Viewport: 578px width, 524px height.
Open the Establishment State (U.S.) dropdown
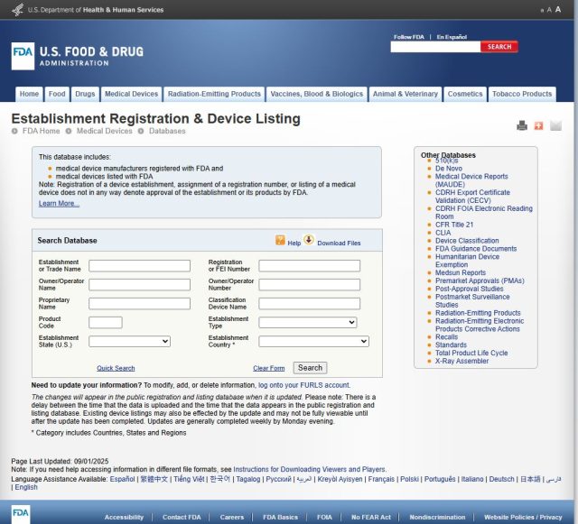point(129,341)
